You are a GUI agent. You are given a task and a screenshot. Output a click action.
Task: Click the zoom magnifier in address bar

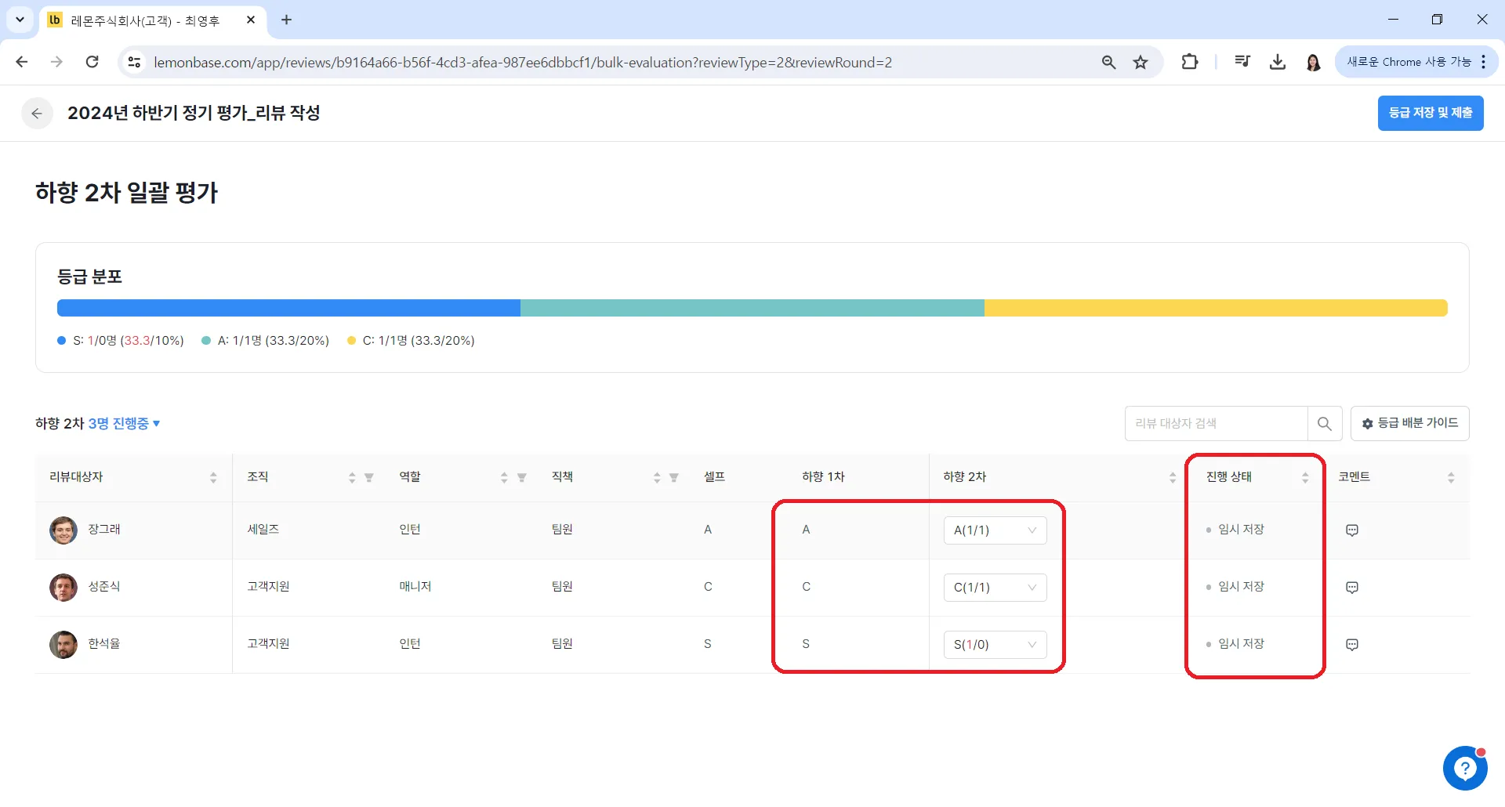(1108, 63)
